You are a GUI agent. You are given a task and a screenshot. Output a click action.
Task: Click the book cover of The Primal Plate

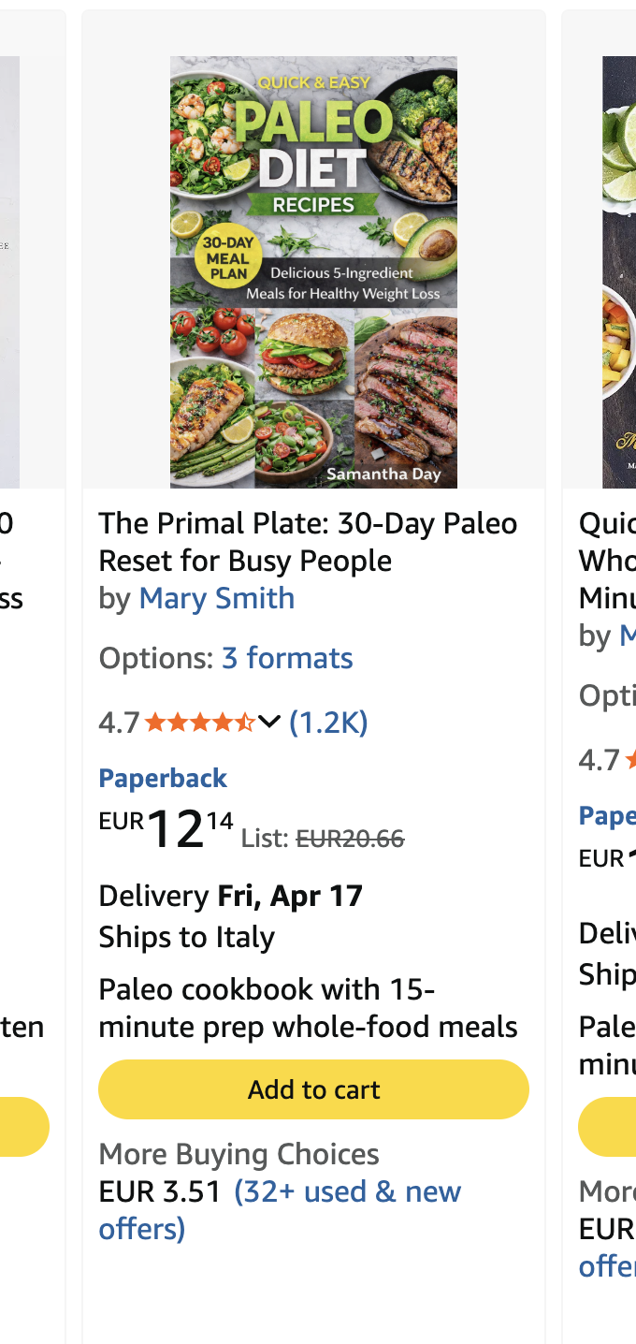coord(312,270)
